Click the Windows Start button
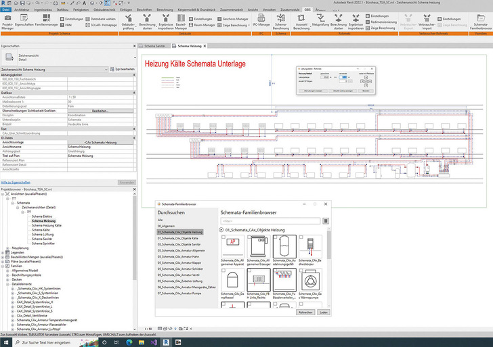This screenshot has height=347, width=493. 5,342
